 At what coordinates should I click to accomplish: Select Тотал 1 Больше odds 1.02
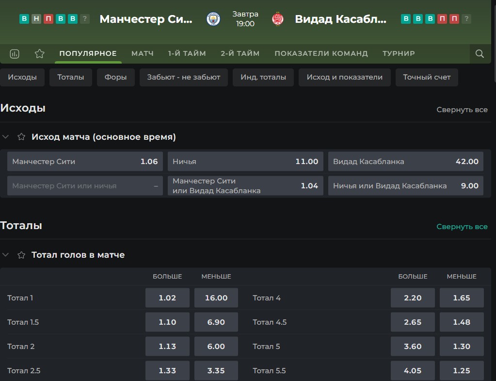tap(167, 298)
